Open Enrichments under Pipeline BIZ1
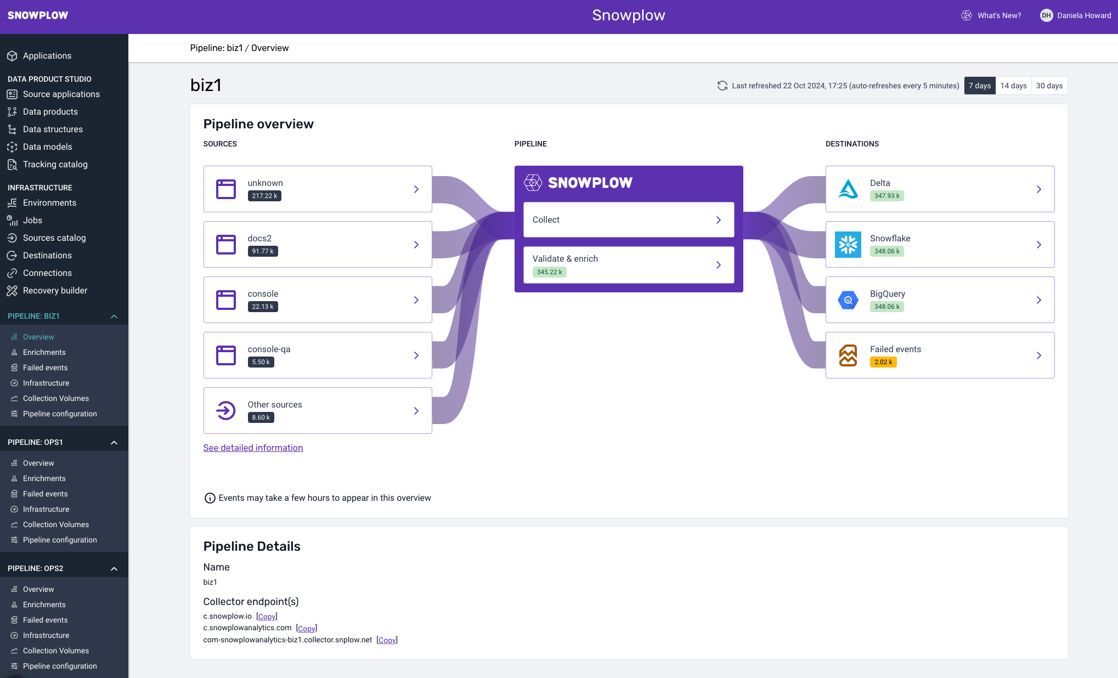The image size is (1118, 678). (x=44, y=352)
